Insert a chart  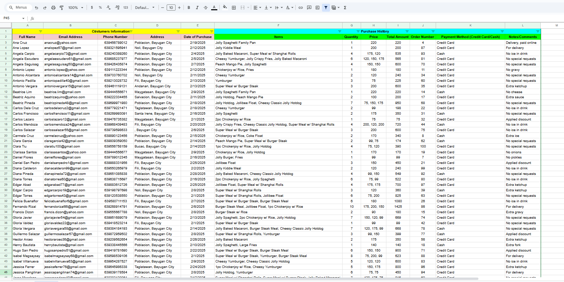click(318, 8)
